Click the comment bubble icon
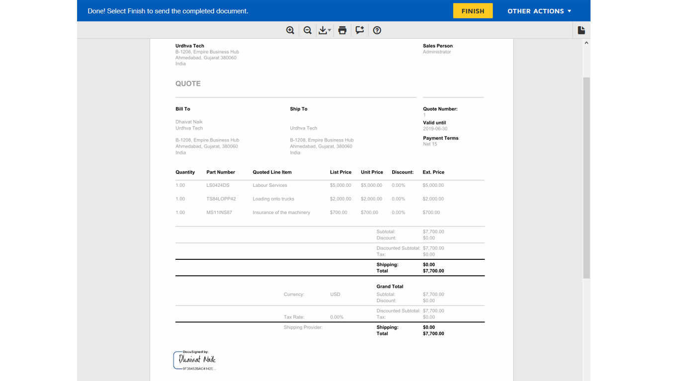 [360, 30]
